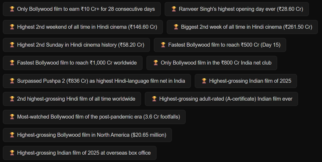Click the trophy icon on the North America gross badge

(12, 135)
